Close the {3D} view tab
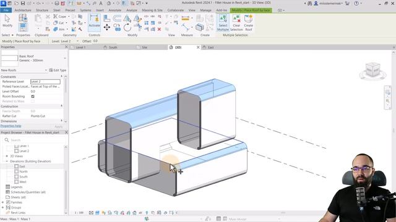This screenshot has width=396, height=222. pyautogui.click(x=198, y=47)
